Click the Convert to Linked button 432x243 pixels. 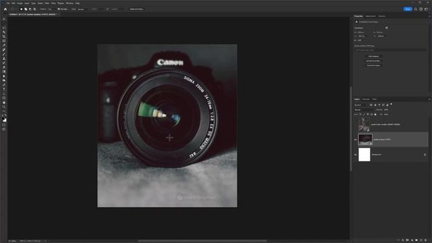pos(373,61)
